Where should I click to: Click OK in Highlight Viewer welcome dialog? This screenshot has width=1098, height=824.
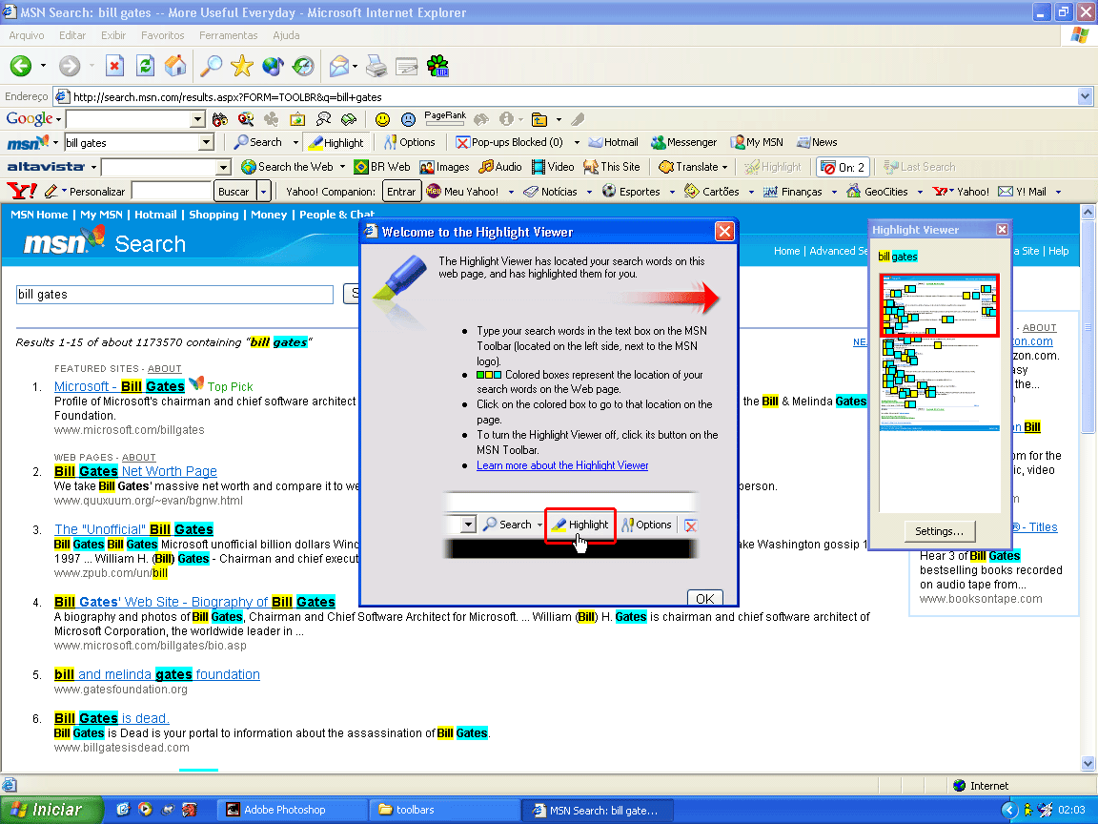(705, 598)
